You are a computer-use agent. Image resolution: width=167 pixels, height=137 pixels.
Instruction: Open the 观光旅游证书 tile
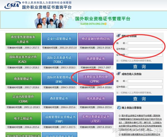(96, 99)
